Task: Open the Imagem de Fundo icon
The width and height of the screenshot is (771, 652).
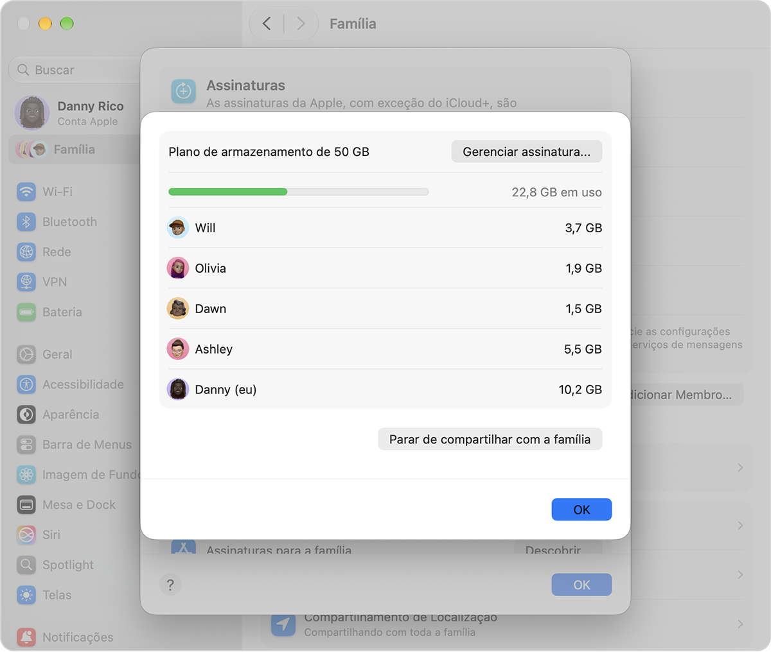Action: pos(26,474)
